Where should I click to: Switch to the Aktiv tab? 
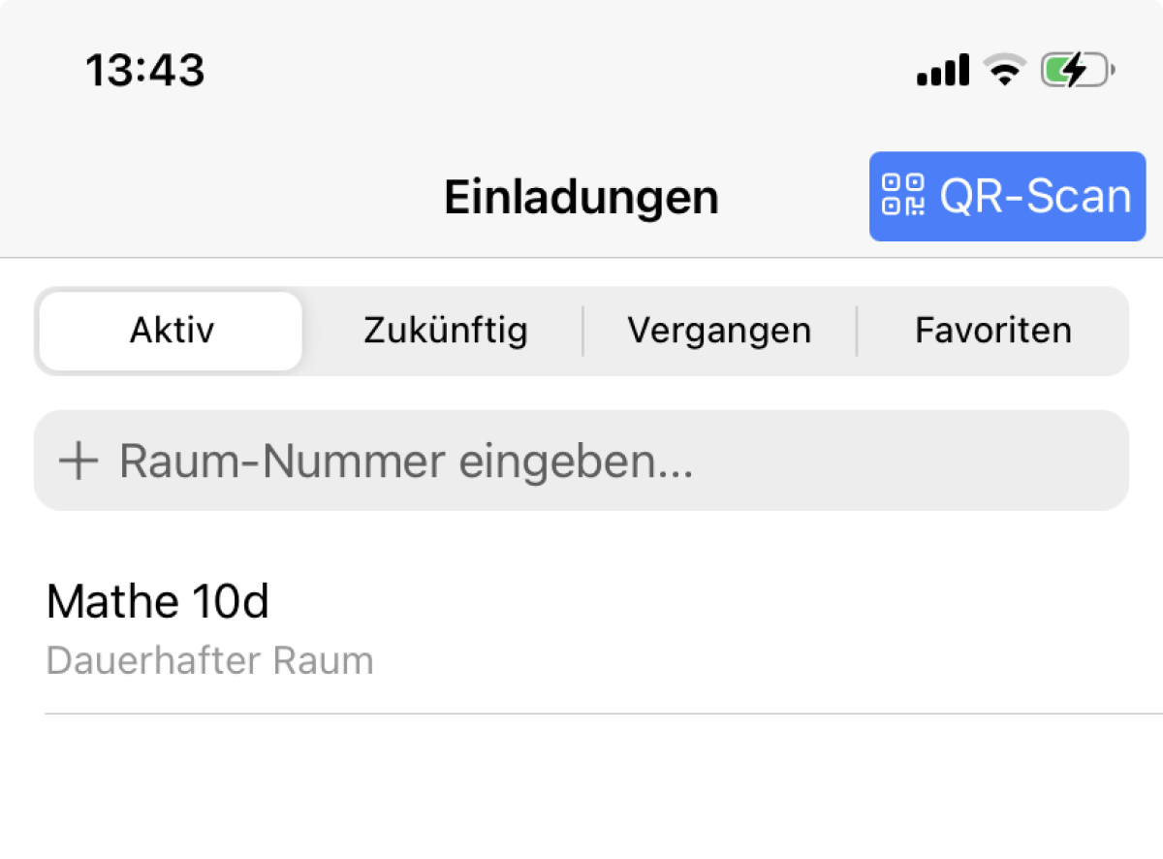coord(172,331)
